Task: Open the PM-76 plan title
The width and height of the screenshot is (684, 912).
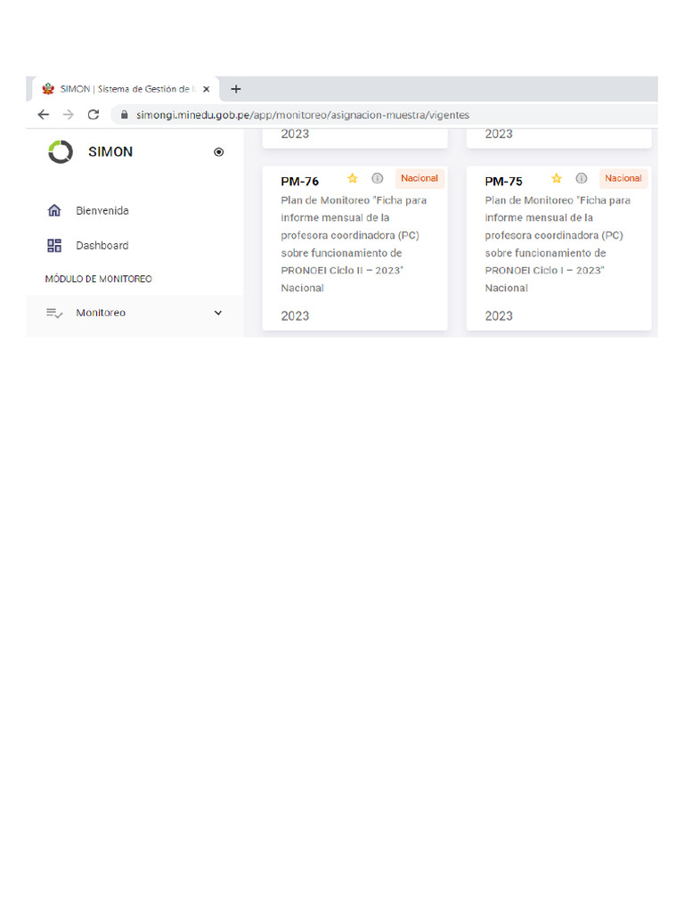Action: click(300, 182)
